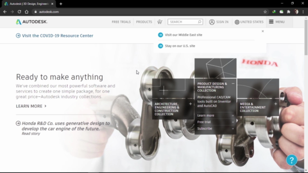Click the arrow icon beside COVID-19 Resource Center
Image resolution: width=308 pixels, height=173 pixels.
(x=18, y=36)
